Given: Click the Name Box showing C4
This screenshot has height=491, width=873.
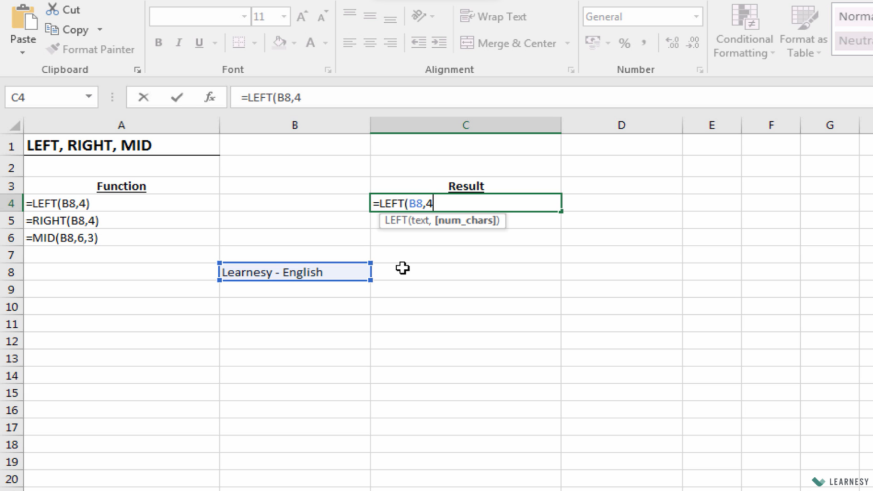Looking at the screenshot, I should [x=43, y=97].
